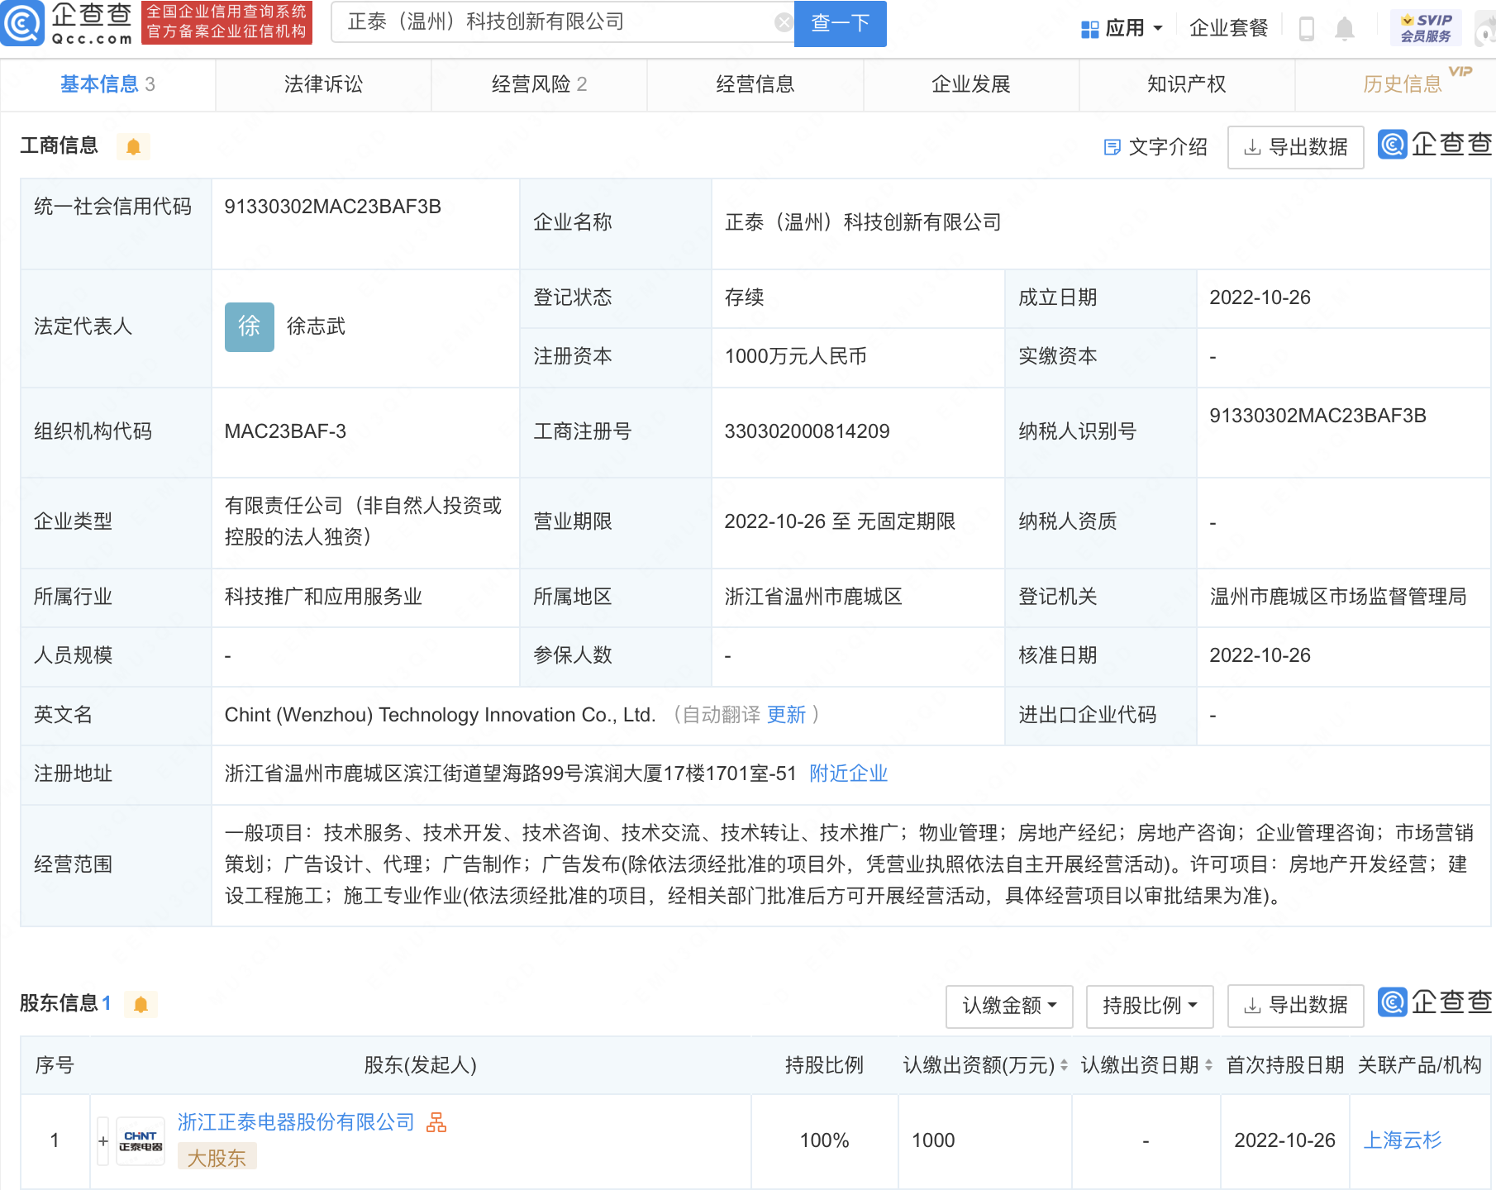Click organization code MAC23BAF-3
Viewport: 1496px width, 1190px height.
[x=285, y=431]
